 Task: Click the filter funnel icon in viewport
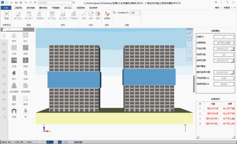[x=190, y=53]
